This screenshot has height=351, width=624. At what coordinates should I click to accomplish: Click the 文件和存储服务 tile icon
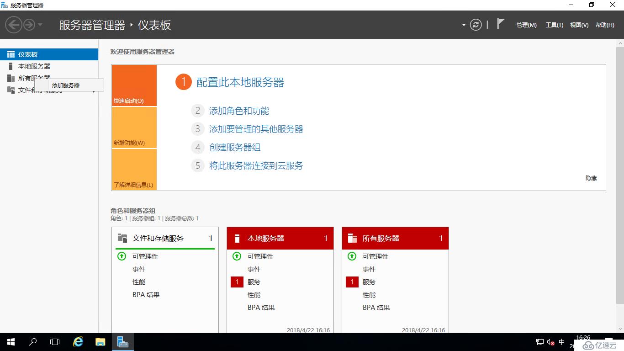click(122, 238)
